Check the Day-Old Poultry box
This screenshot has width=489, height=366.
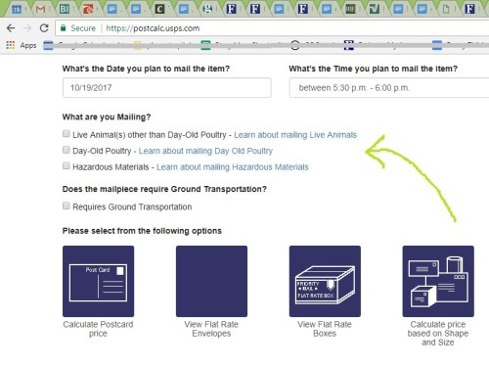pyautogui.click(x=67, y=150)
